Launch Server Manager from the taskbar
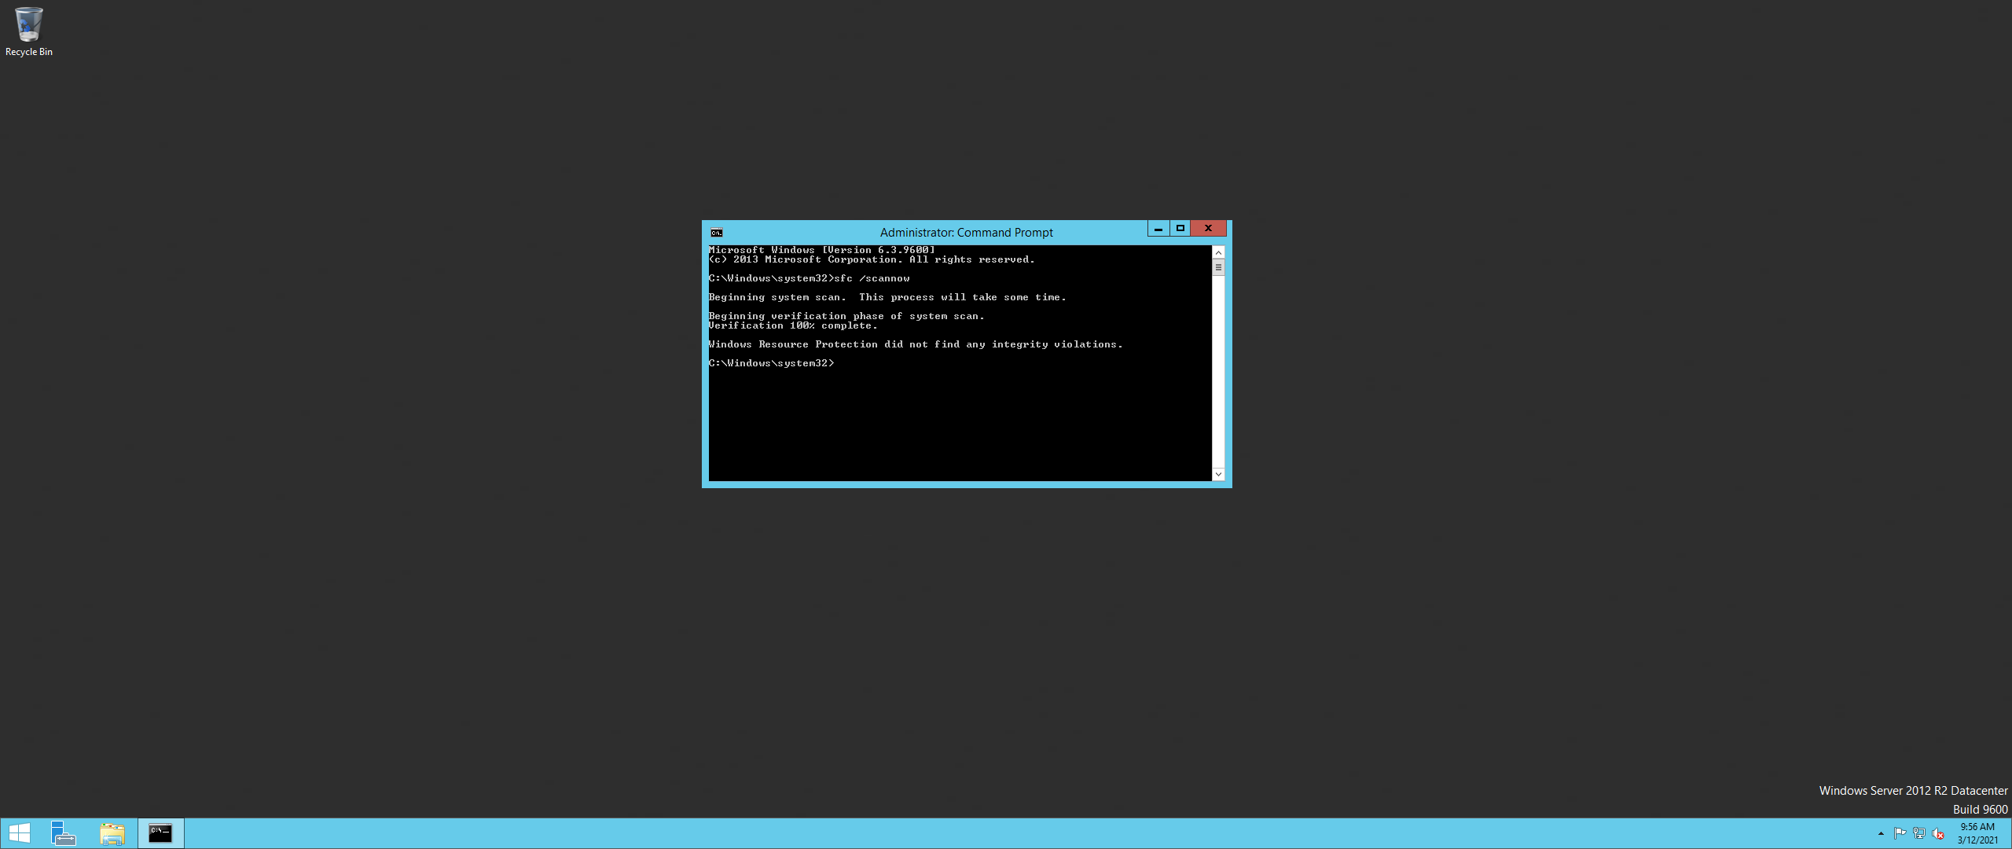Viewport: 2012px width, 849px height. 64,833
